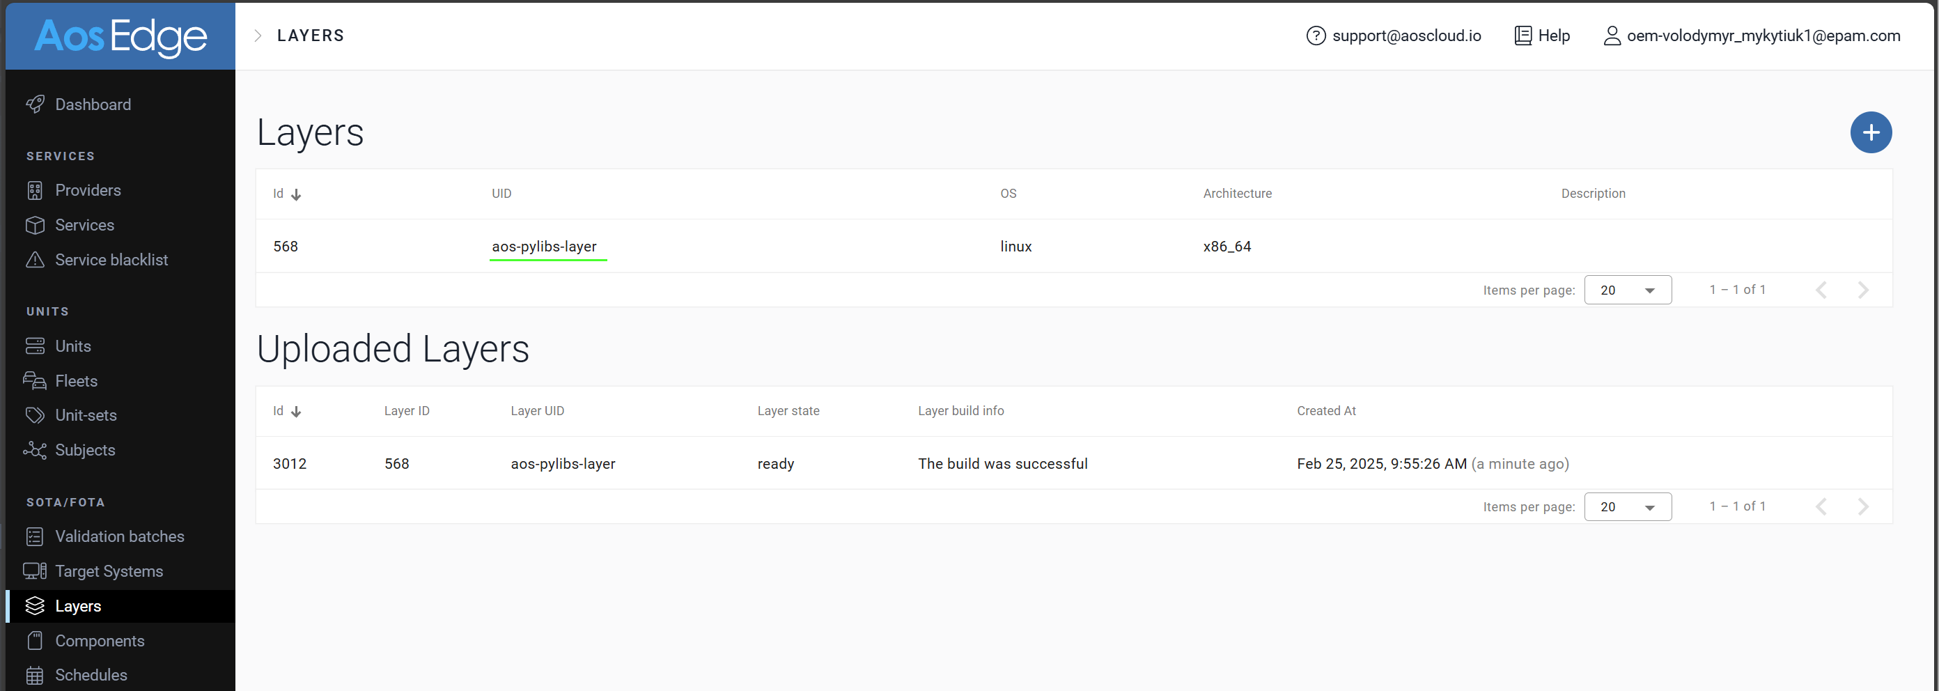Select the ready layer state cell

[775, 465]
